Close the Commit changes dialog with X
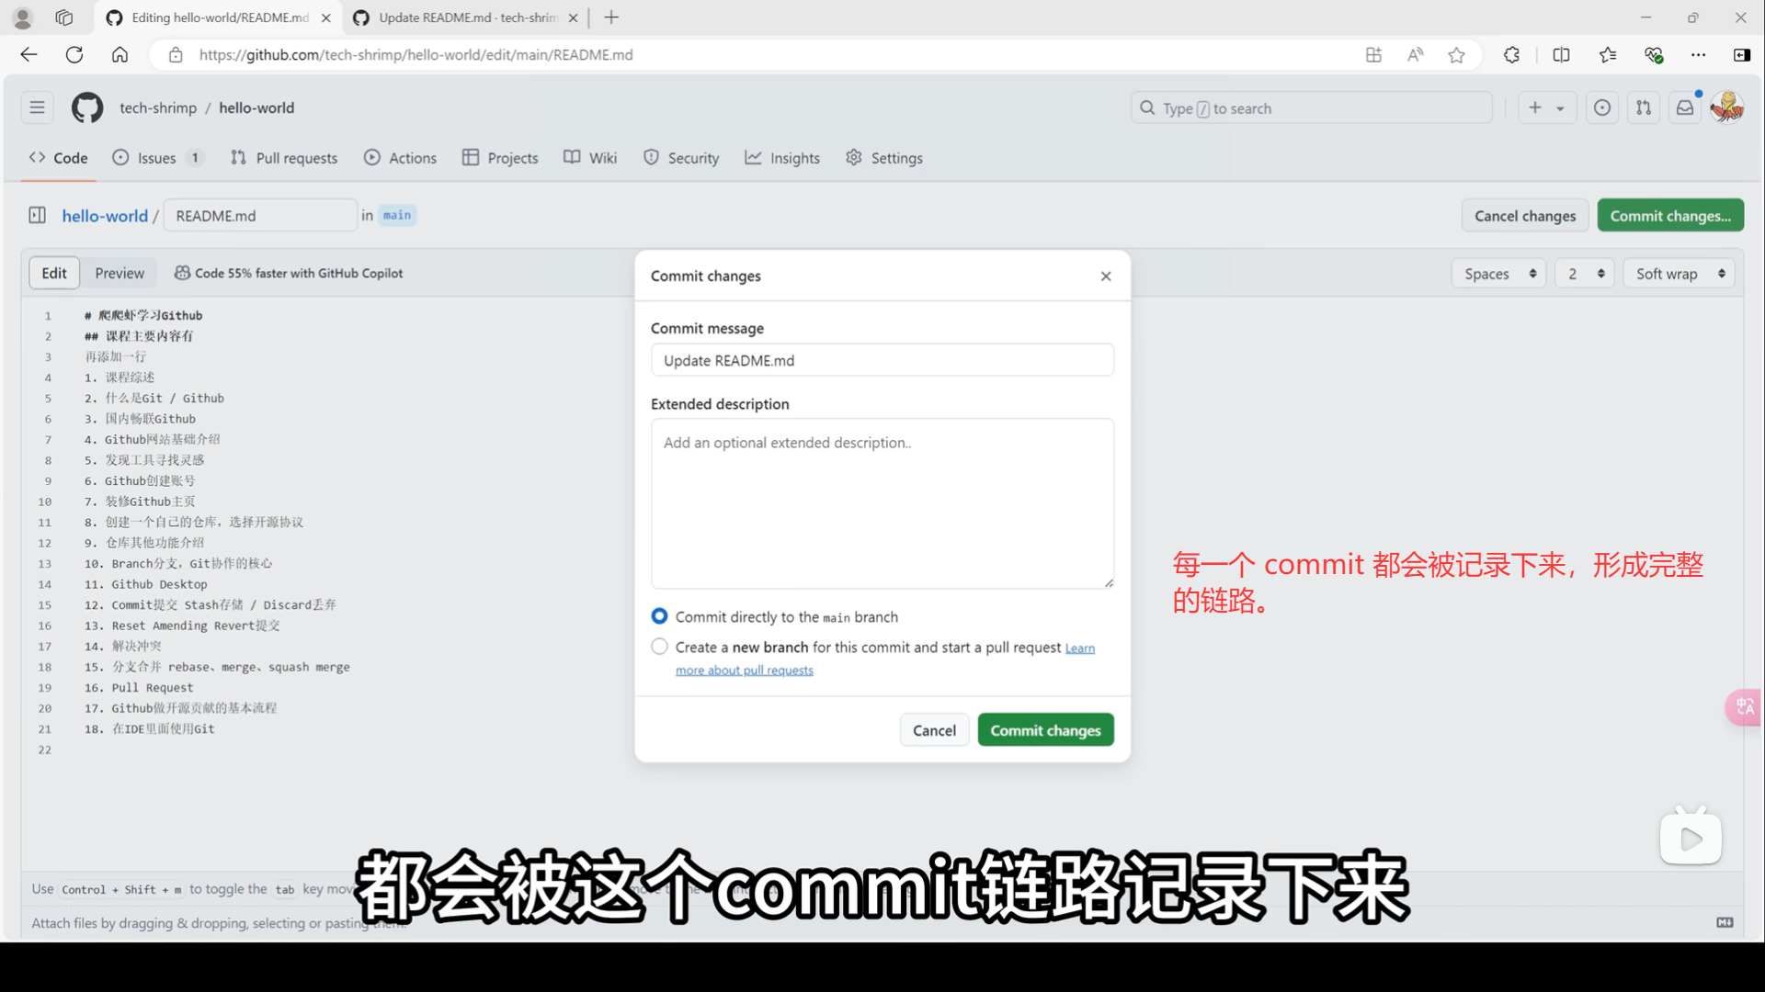 pos(1106,276)
